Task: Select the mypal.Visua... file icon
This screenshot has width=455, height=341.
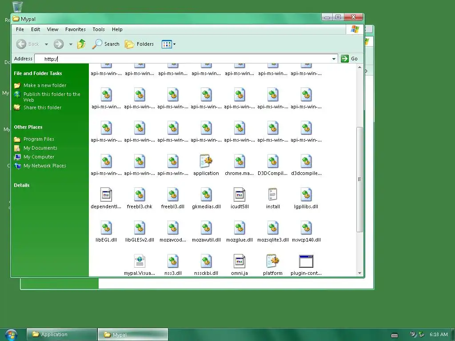Action: tap(139, 261)
